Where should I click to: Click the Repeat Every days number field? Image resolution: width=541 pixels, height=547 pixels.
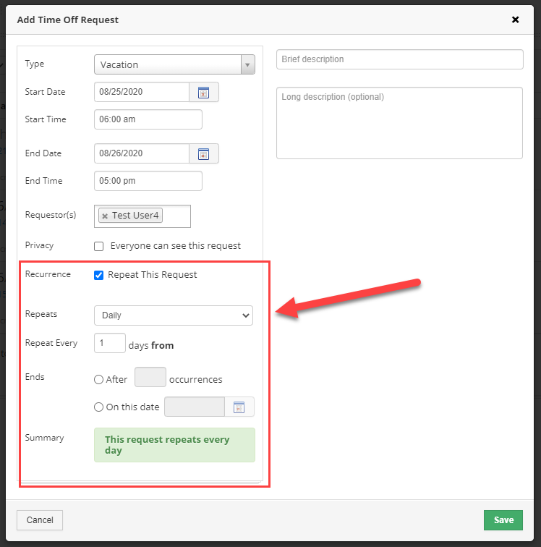point(110,343)
